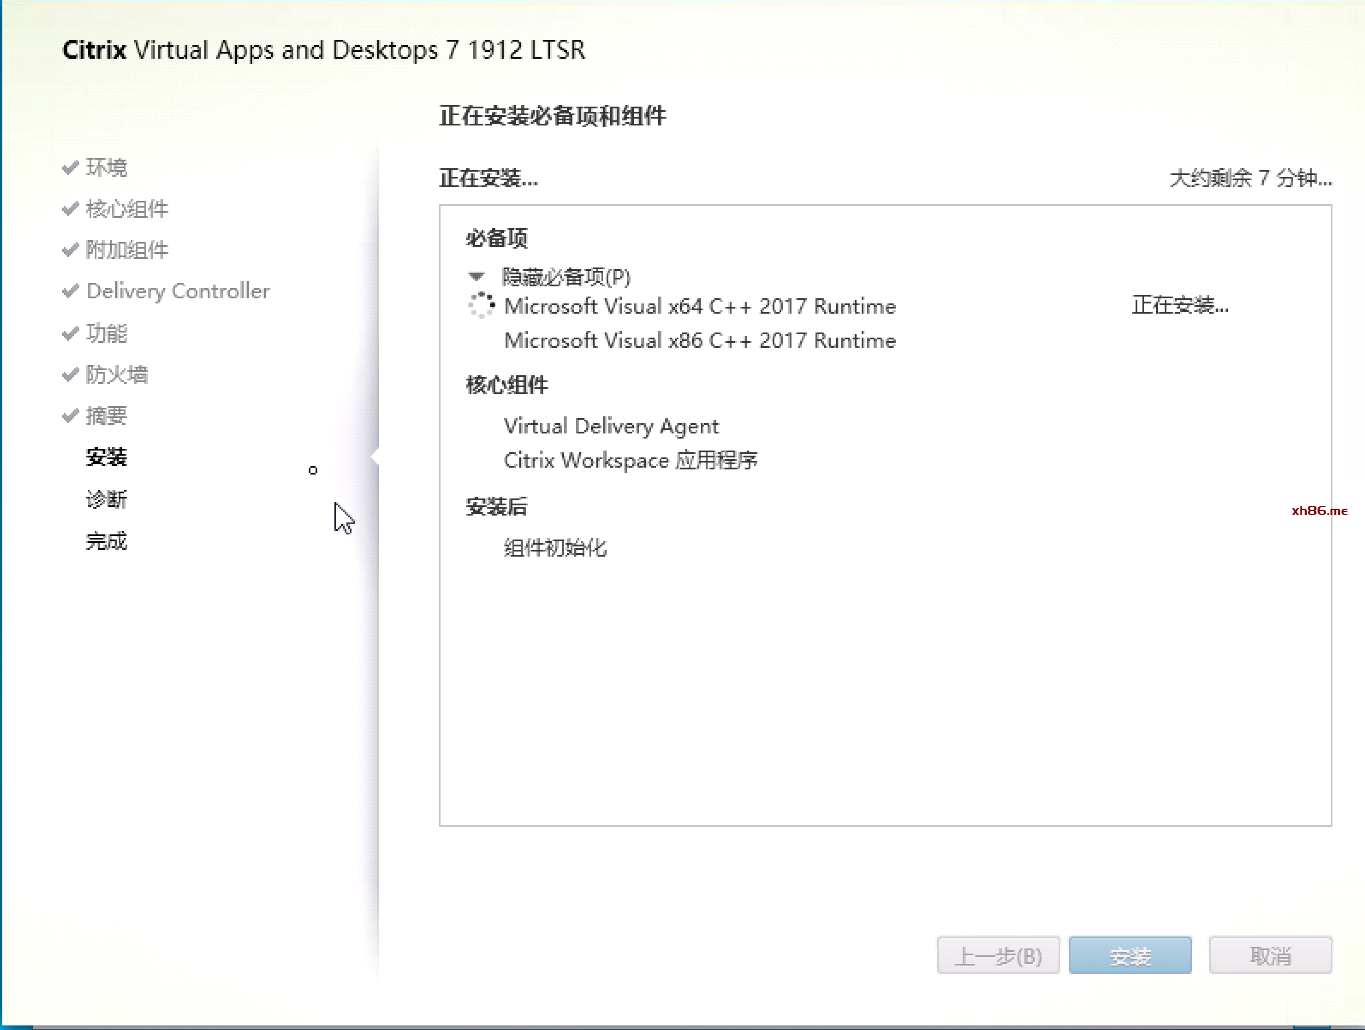Click the Virtual Delivery Agent list entry
Screen dimensions: 1365x1030
pyautogui.click(x=611, y=426)
